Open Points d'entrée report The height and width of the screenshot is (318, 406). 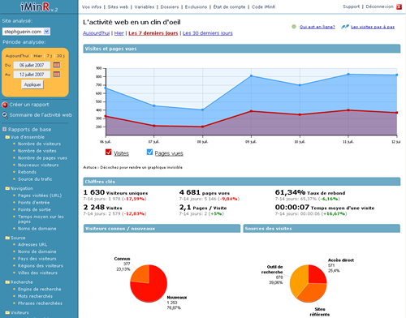[x=33, y=203]
